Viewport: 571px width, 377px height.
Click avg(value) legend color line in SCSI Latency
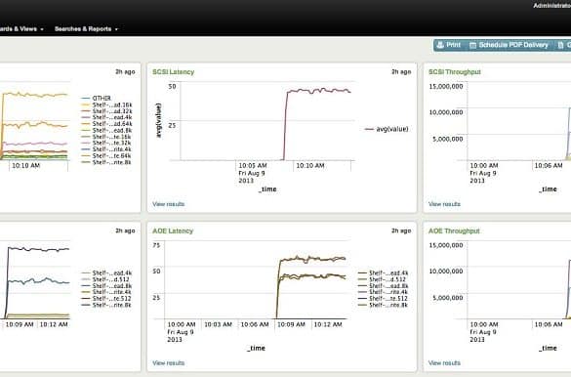click(369, 129)
